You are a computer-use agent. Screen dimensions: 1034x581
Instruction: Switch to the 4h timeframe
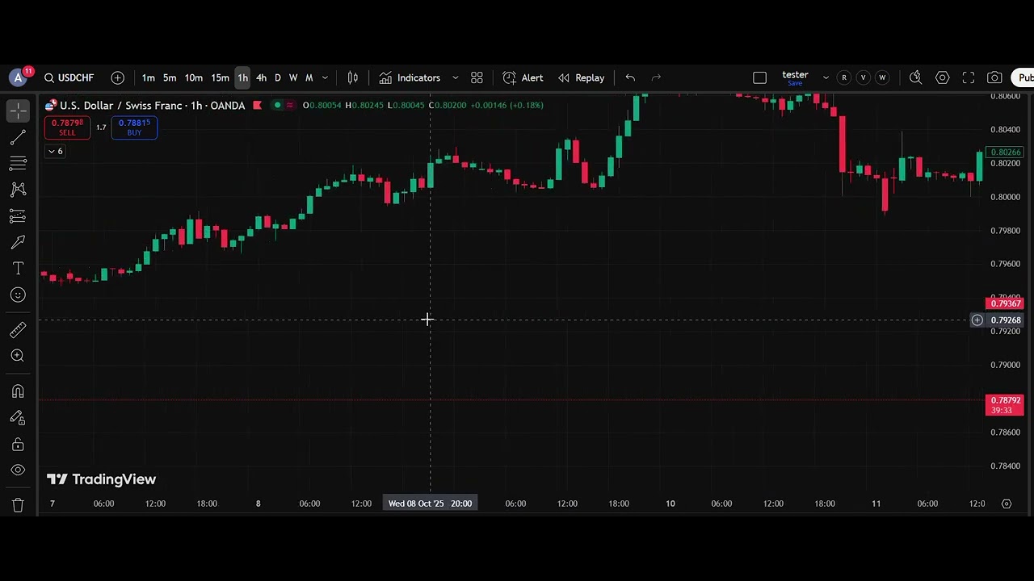click(261, 77)
